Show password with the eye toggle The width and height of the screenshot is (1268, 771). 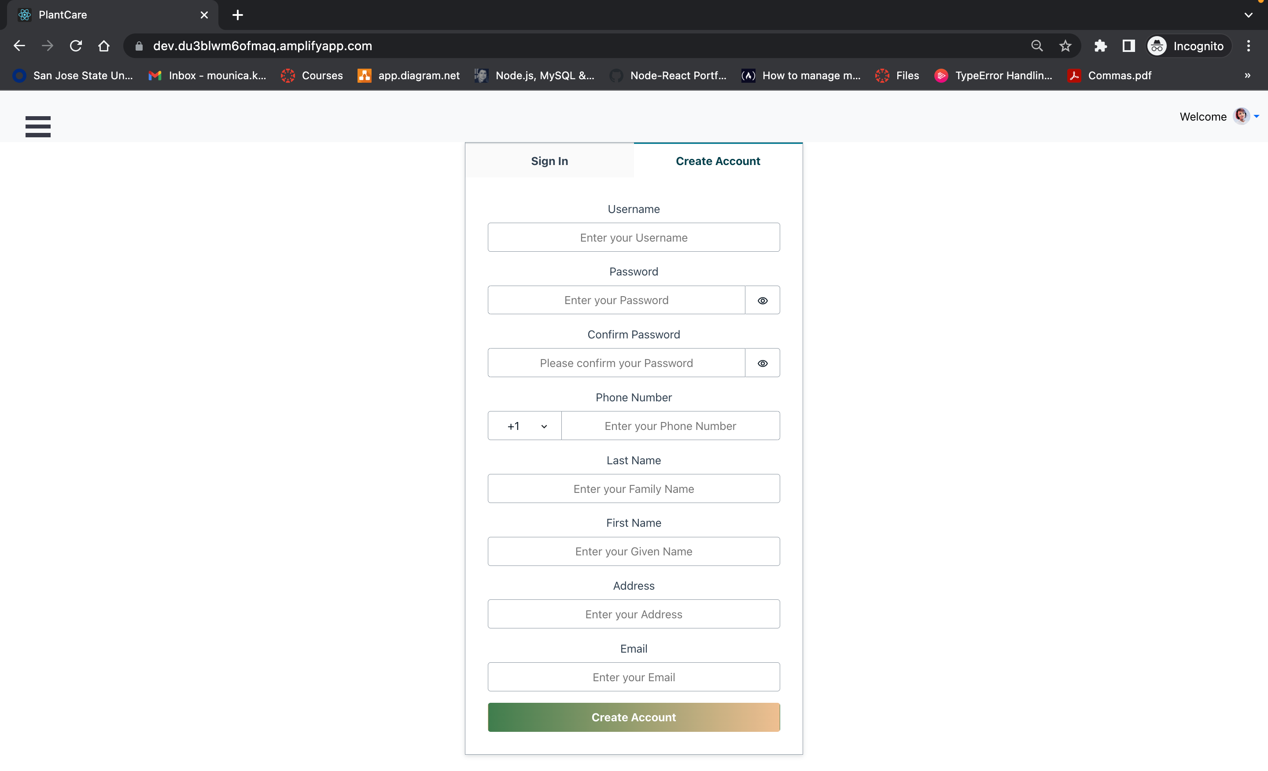coord(762,301)
